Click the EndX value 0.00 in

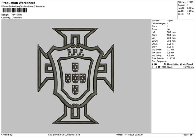pos(170,44)
